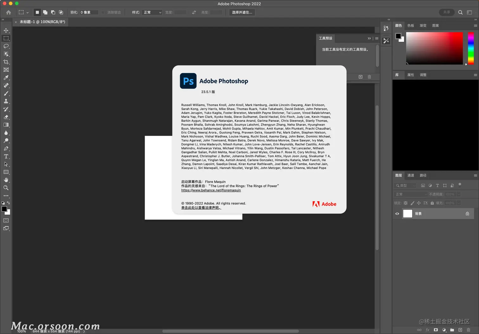Open layer filter type dropdown 类型
Screen dimensions: 479x334
coord(406,186)
